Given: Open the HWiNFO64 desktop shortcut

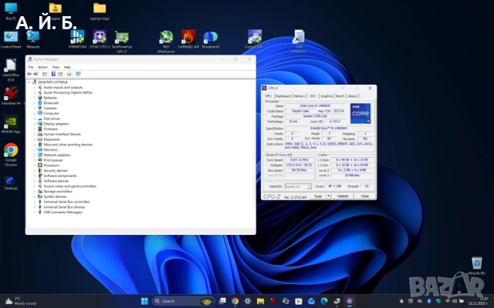Looking at the screenshot, I should (77, 37).
